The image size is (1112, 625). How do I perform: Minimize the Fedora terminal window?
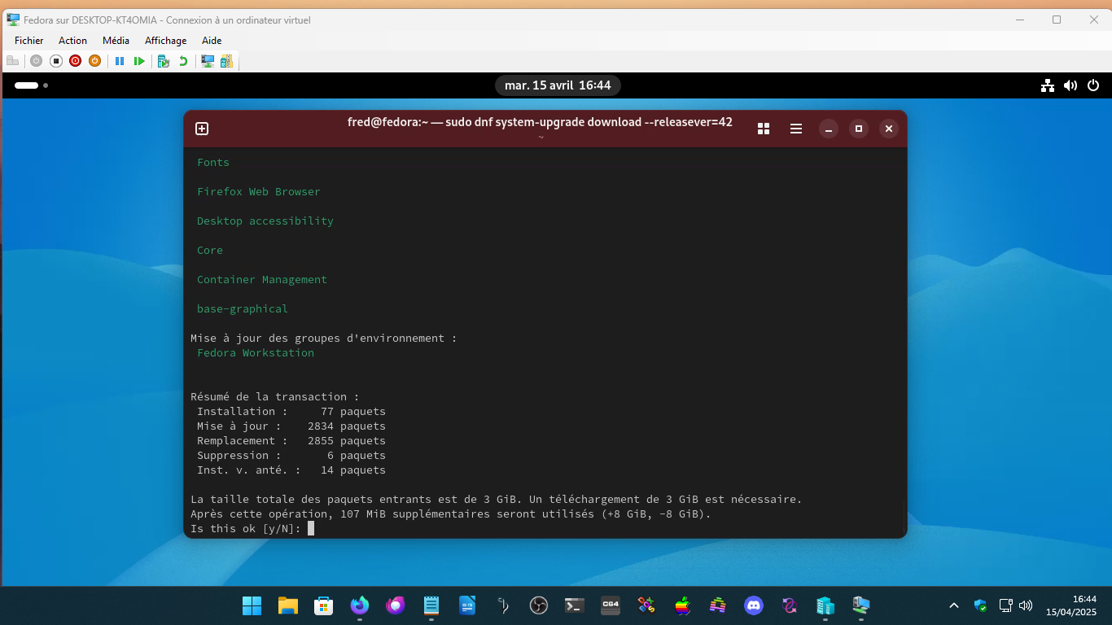828,129
